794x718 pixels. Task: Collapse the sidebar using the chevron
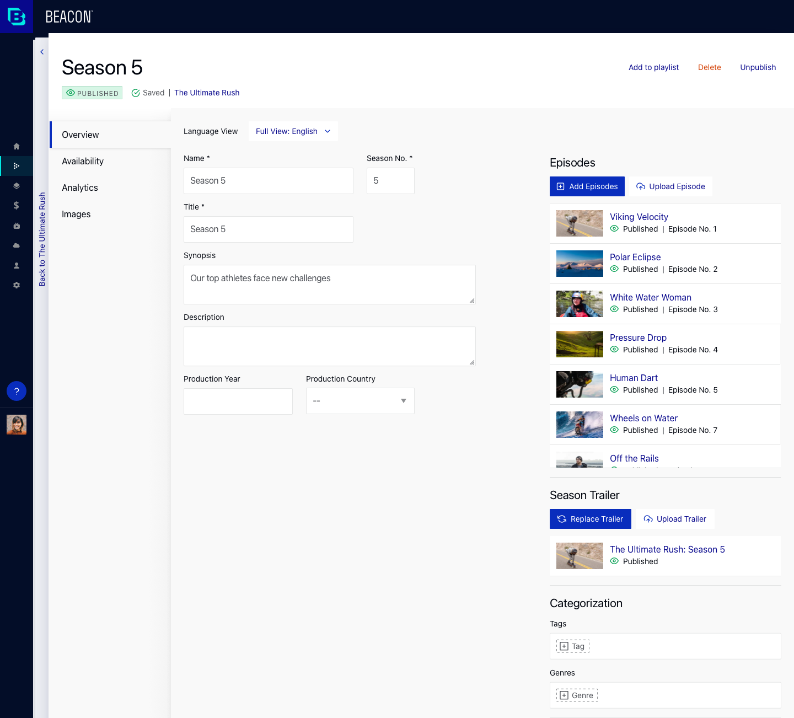pos(42,51)
